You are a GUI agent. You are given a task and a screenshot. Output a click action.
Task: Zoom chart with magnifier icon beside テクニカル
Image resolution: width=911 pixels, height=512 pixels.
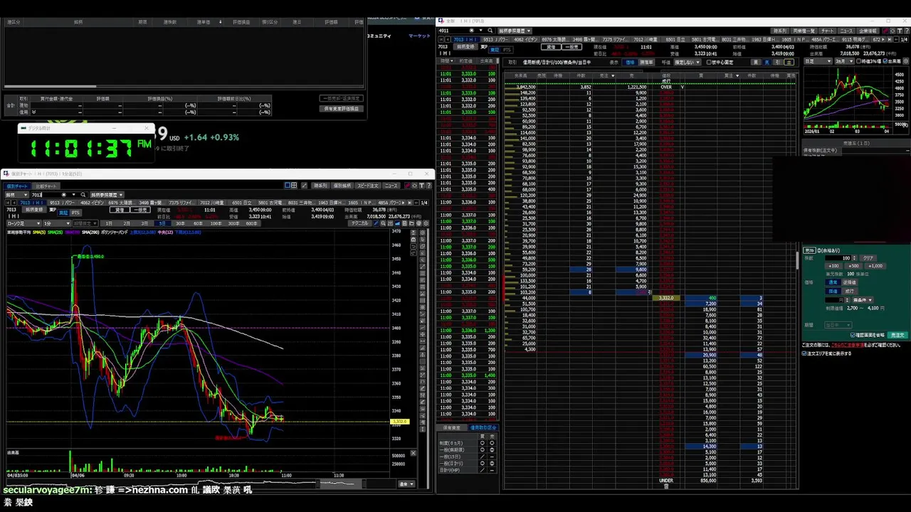pyautogui.click(x=383, y=223)
